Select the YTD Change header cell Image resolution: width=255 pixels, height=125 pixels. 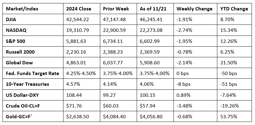point(234,9)
